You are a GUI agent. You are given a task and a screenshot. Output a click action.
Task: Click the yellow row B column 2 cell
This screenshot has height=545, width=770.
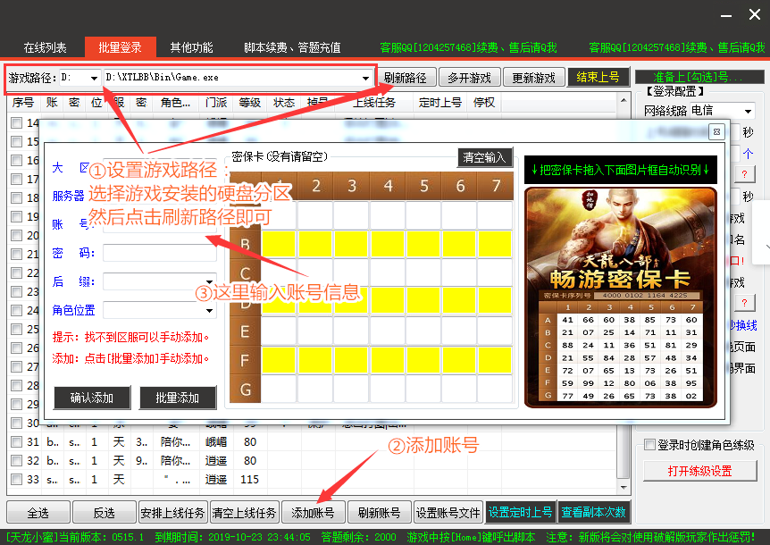coord(315,244)
